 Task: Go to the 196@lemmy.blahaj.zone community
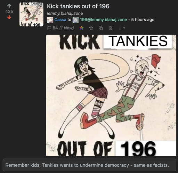click(x=103, y=20)
